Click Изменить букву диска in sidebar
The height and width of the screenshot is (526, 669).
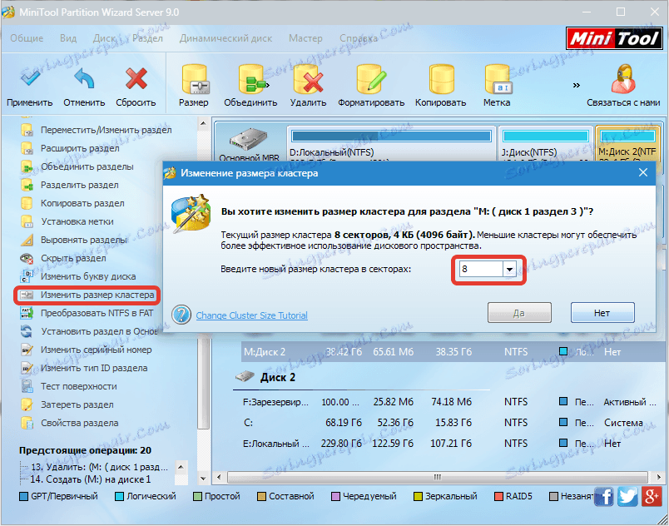tap(78, 277)
